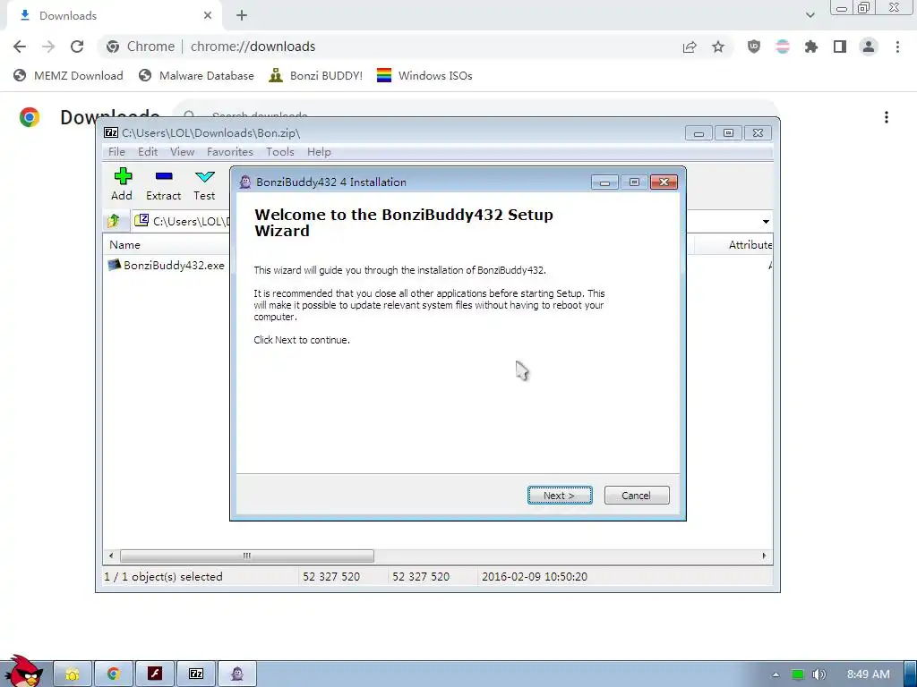The image size is (917, 687).
Task: Click the 7z icon in 7-Zip title bar
Action: pyautogui.click(x=110, y=132)
